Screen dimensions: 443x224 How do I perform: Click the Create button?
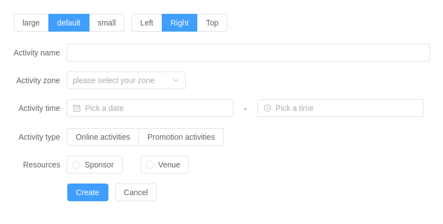click(x=88, y=192)
